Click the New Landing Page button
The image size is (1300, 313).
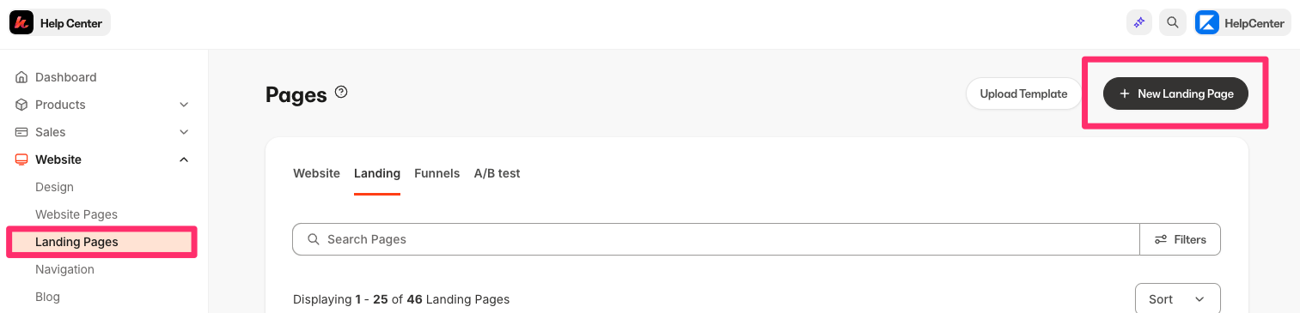1175,93
